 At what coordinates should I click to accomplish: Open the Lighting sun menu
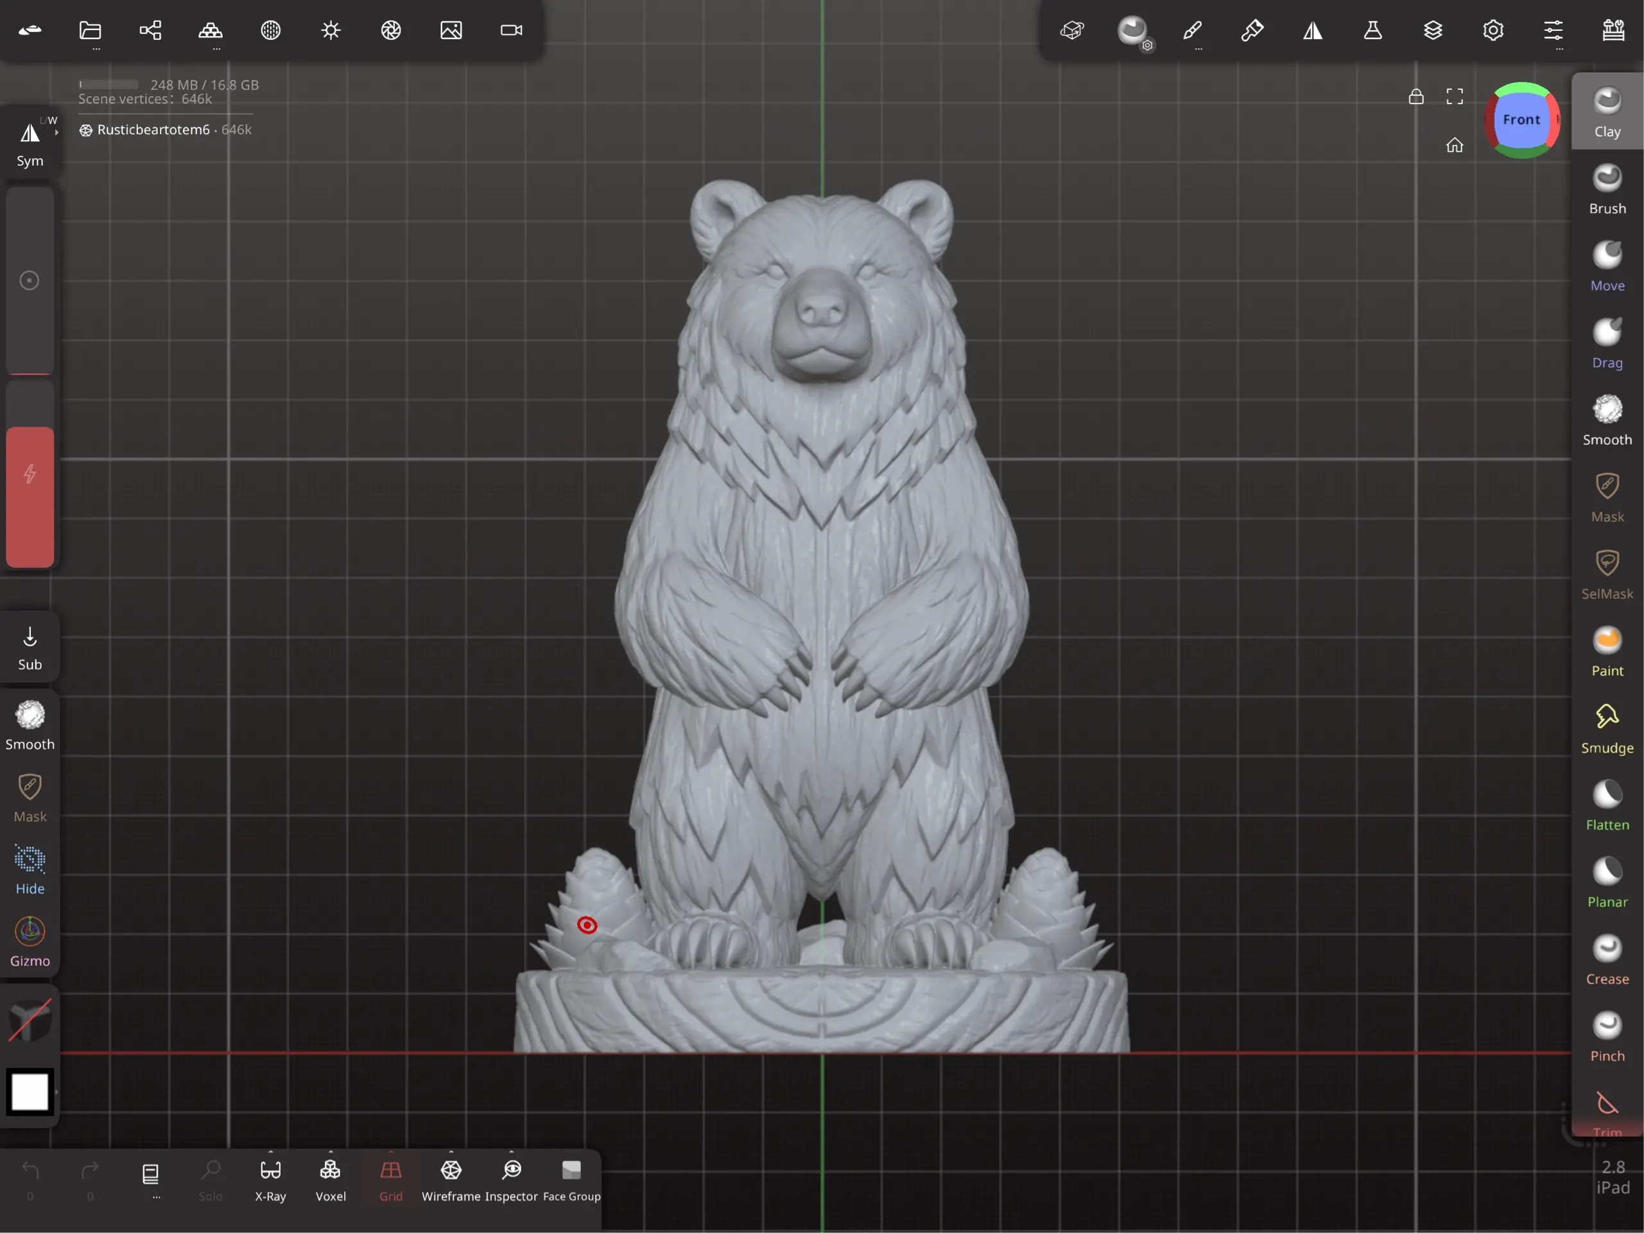(x=331, y=30)
